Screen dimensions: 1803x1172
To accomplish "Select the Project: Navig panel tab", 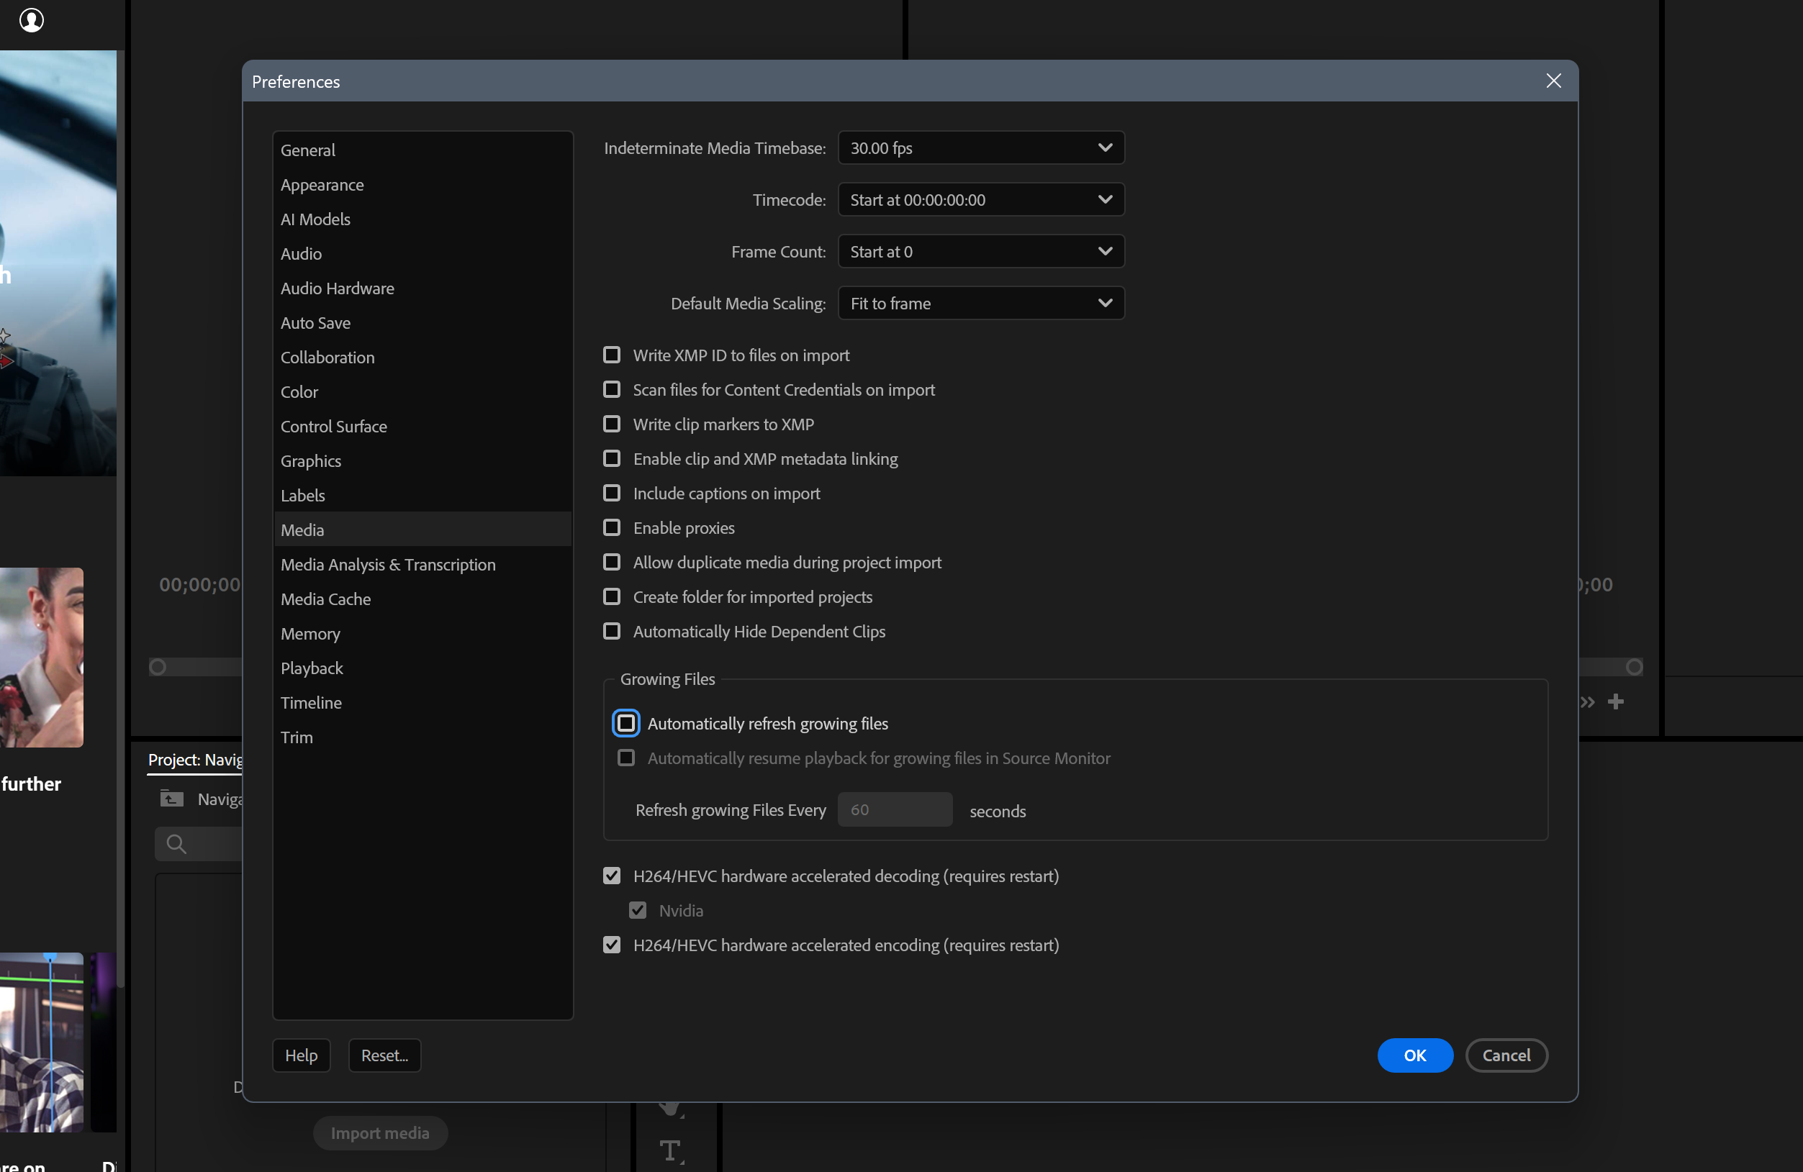I will tap(194, 759).
